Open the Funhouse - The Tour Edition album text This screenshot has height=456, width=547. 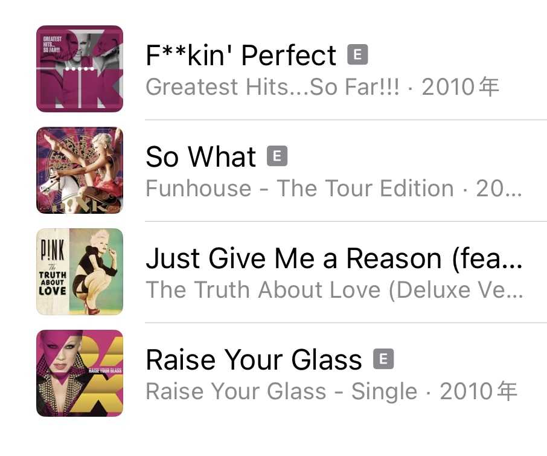click(x=299, y=189)
